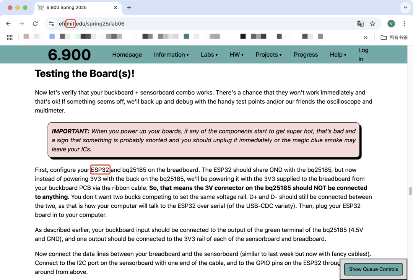Click the translate page icon
This screenshot has height=280, width=413.
coord(360,24)
